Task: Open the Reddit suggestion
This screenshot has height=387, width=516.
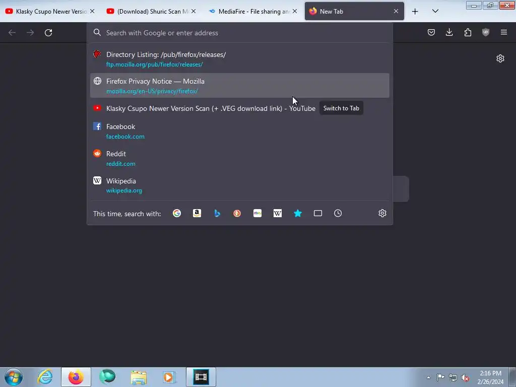Action: click(x=240, y=158)
